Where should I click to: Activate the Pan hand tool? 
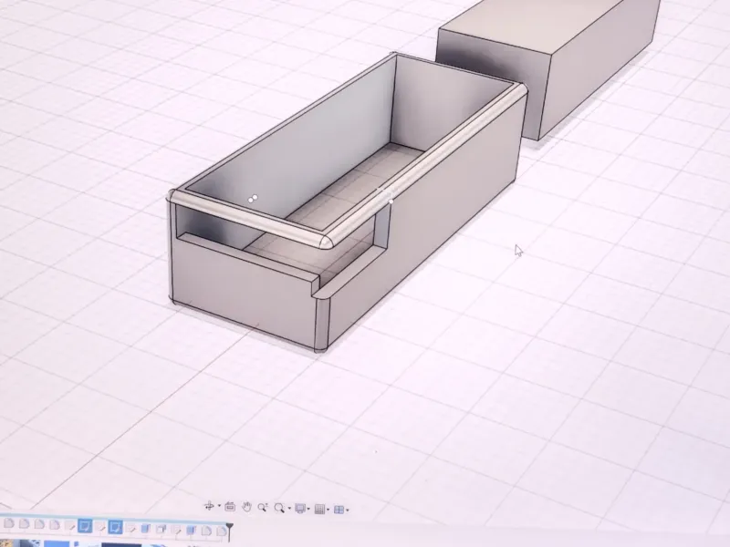246,507
